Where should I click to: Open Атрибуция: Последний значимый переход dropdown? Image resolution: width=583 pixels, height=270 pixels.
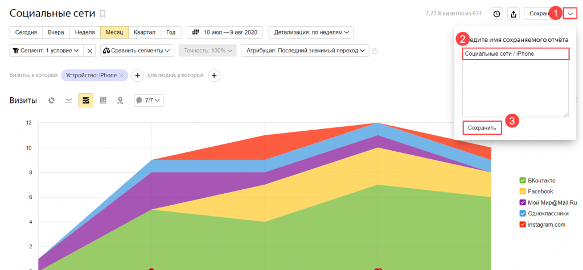[x=305, y=51]
